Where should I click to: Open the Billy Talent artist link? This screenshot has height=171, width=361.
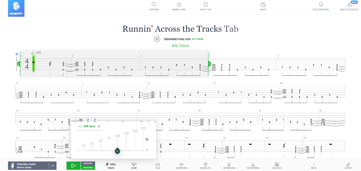[x=180, y=46]
